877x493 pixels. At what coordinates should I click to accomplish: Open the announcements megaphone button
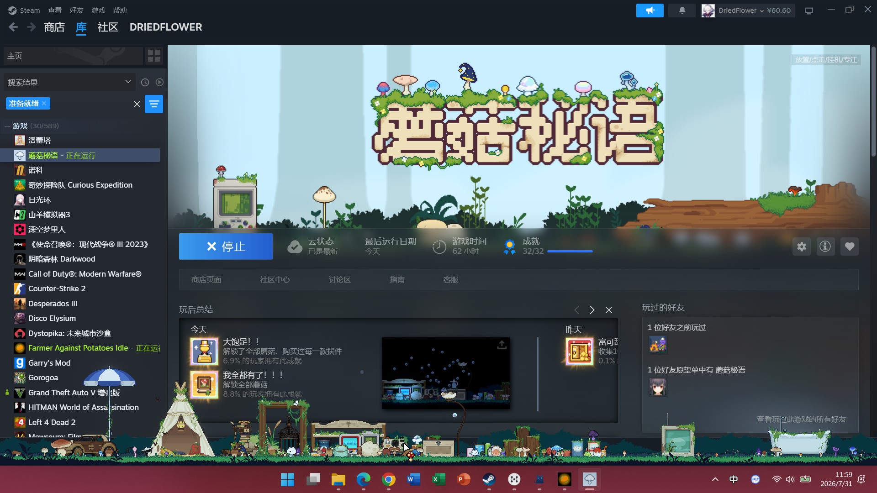(x=650, y=10)
